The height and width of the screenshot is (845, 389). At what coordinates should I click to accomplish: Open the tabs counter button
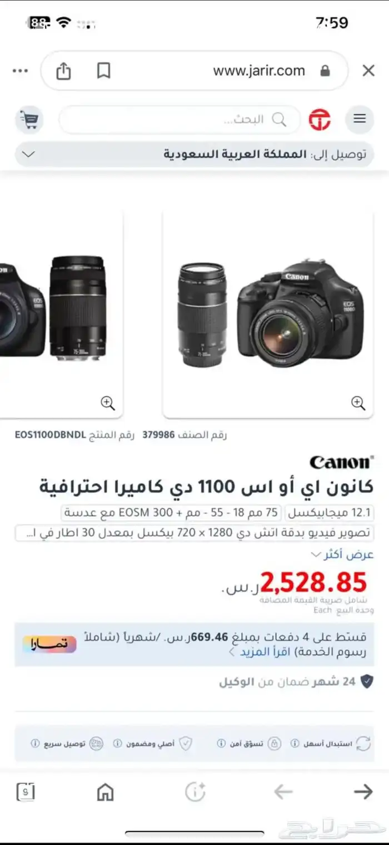tap(25, 792)
